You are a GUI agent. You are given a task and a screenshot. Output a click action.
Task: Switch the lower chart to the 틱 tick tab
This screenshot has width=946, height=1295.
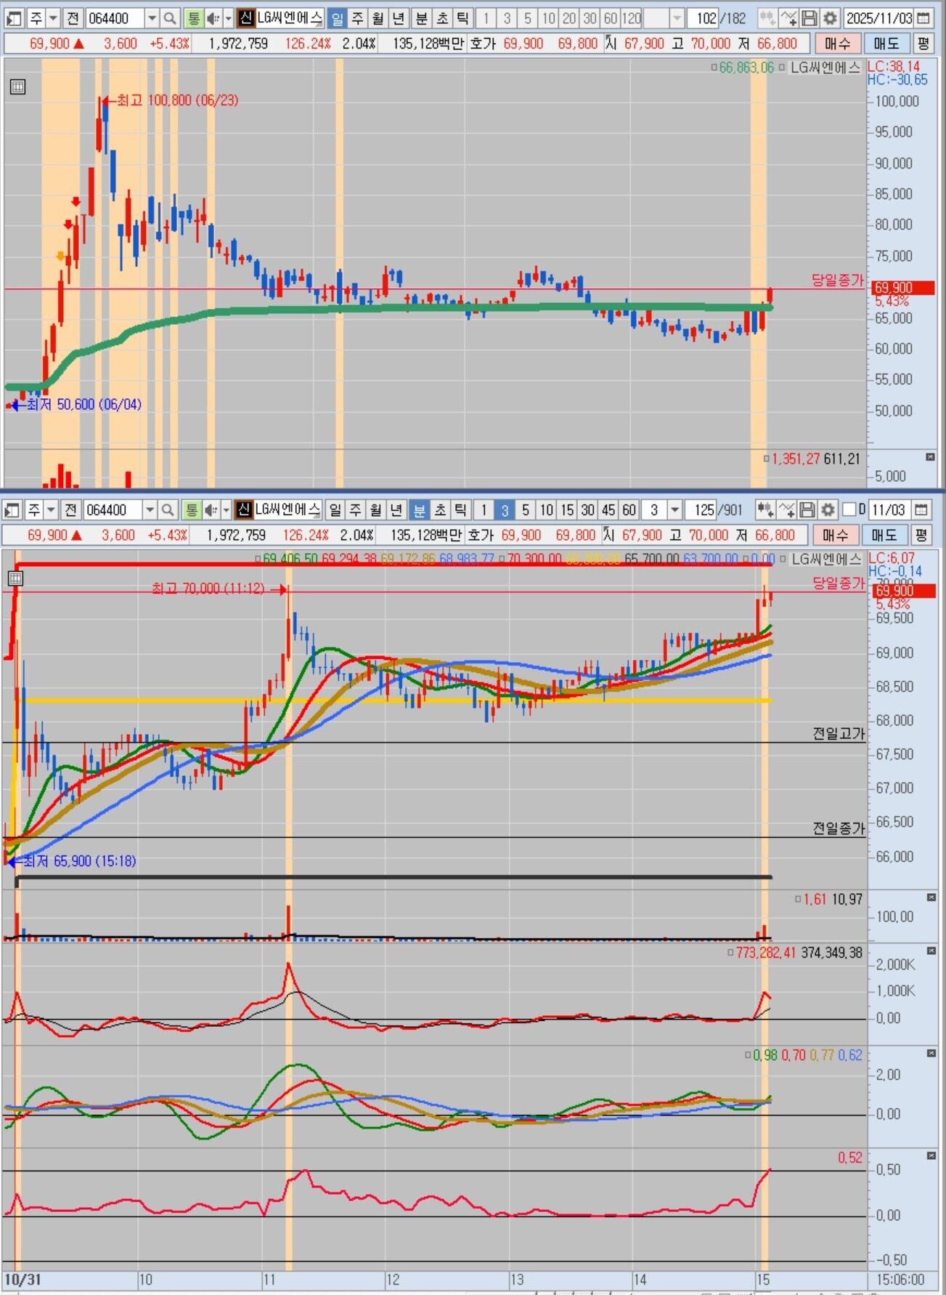point(460,510)
